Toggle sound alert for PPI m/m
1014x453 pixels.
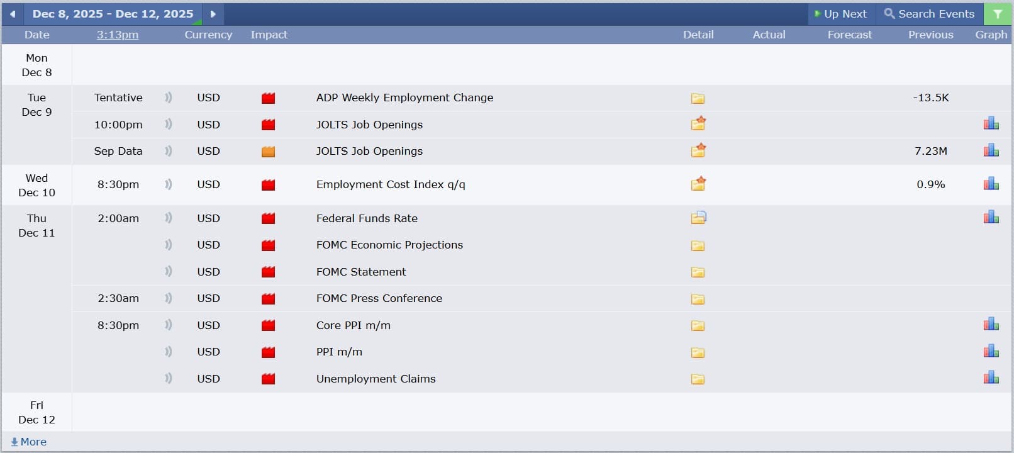pyautogui.click(x=168, y=352)
